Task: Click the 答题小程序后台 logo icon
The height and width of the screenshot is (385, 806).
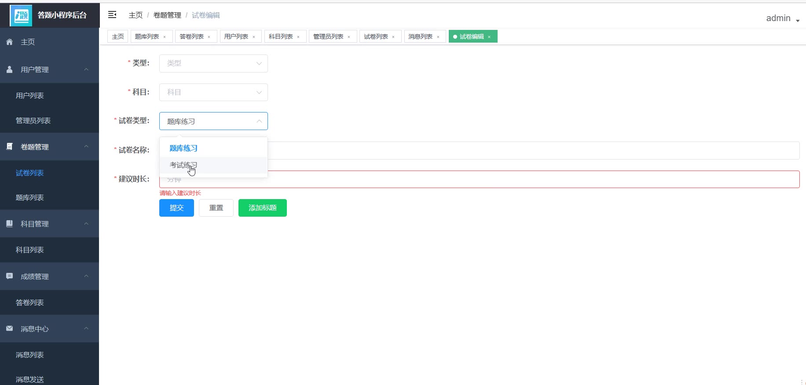Action: (x=21, y=15)
